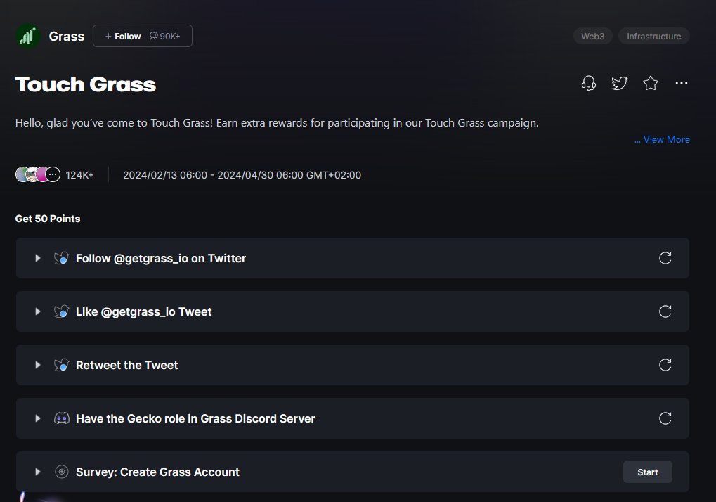Screen dimensions: 716x502
Task: Click the Grass logo avatar
Action: (28, 36)
